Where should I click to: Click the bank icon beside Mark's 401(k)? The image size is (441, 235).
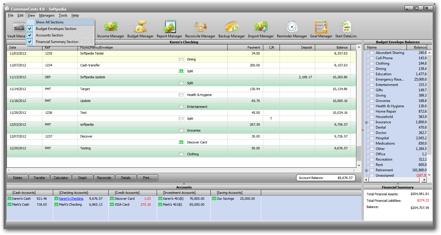click(x=160, y=204)
